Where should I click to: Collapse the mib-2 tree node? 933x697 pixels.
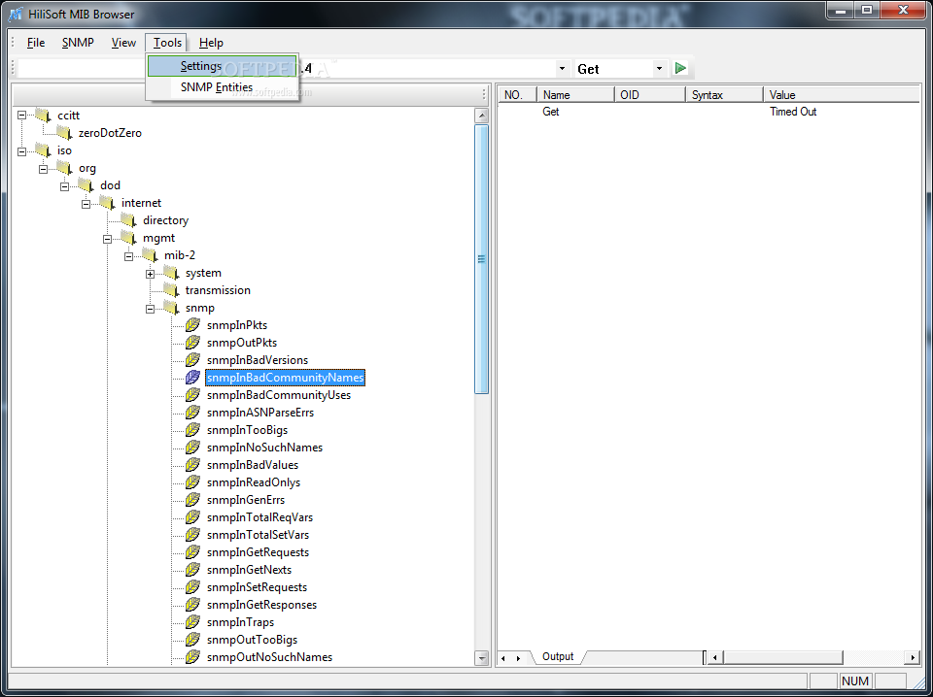129,256
